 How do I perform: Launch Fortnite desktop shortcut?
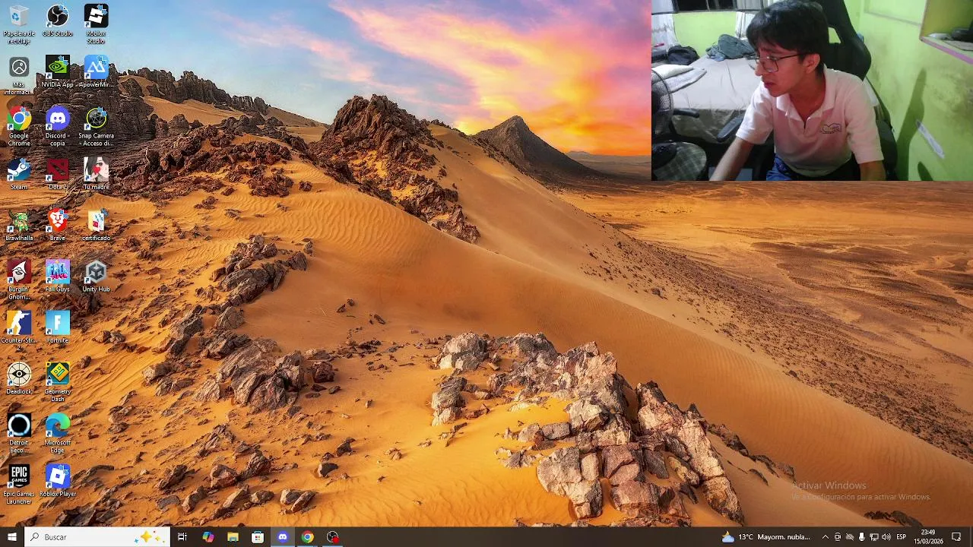pos(58,327)
